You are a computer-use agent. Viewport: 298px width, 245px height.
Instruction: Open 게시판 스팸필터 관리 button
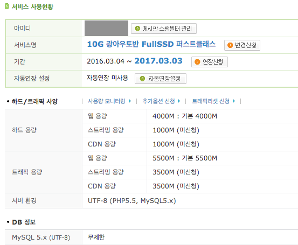(x=164, y=29)
